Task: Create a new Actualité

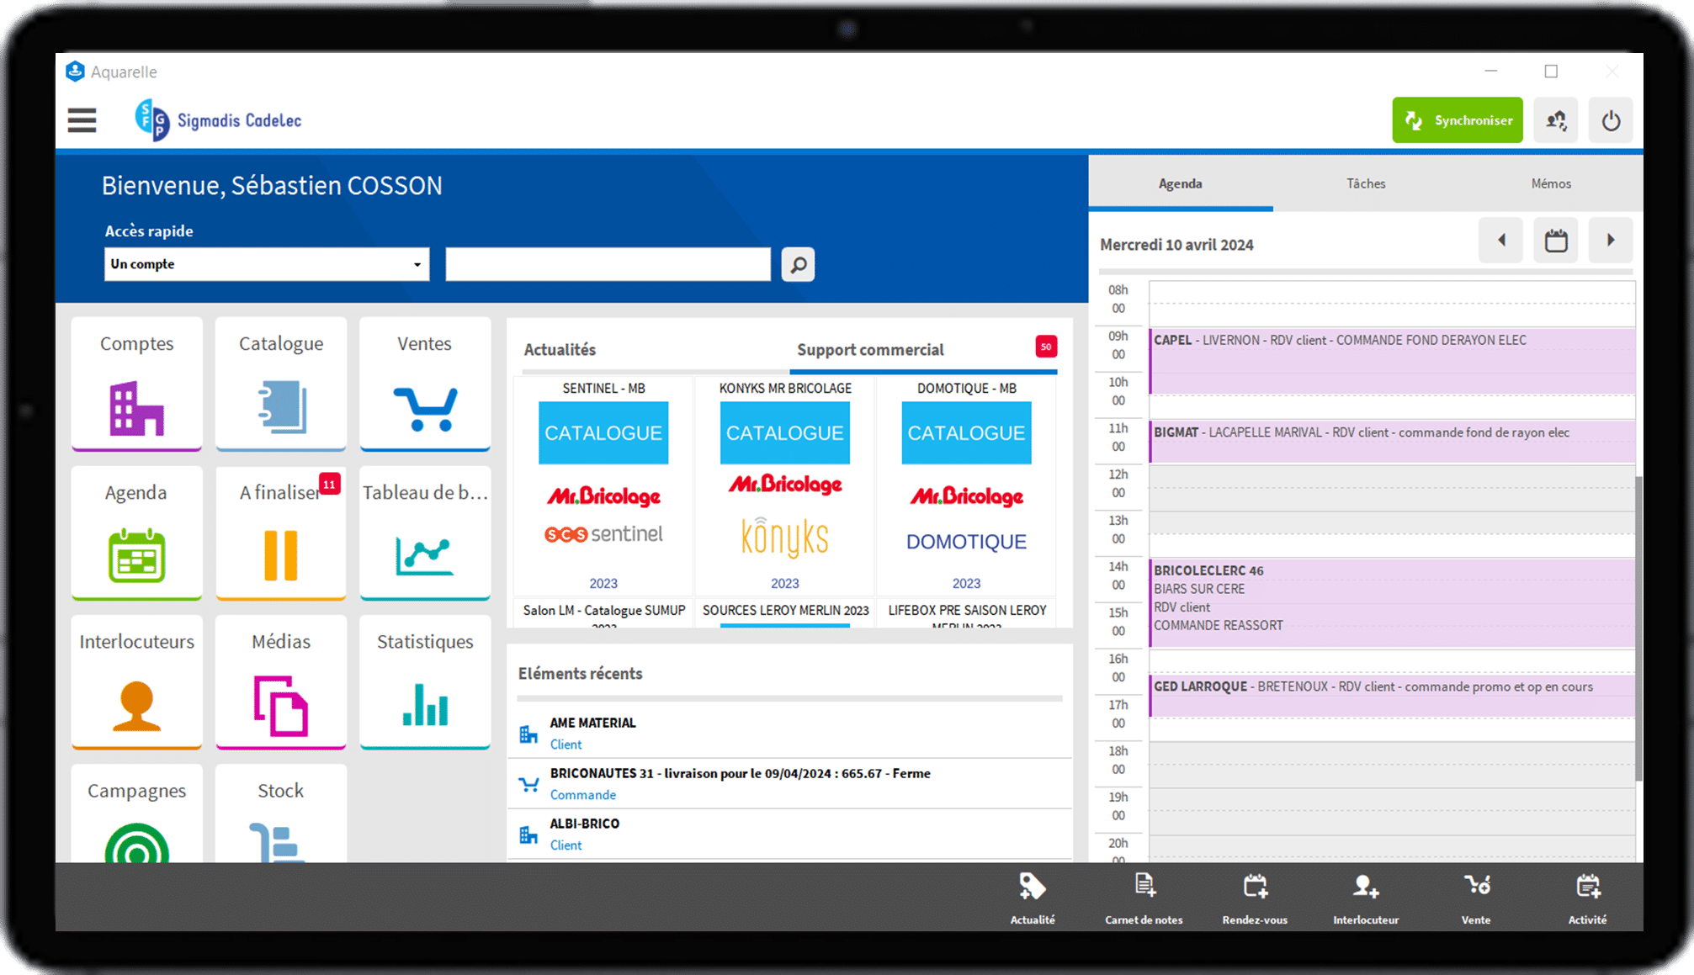Action: [x=1033, y=898]
